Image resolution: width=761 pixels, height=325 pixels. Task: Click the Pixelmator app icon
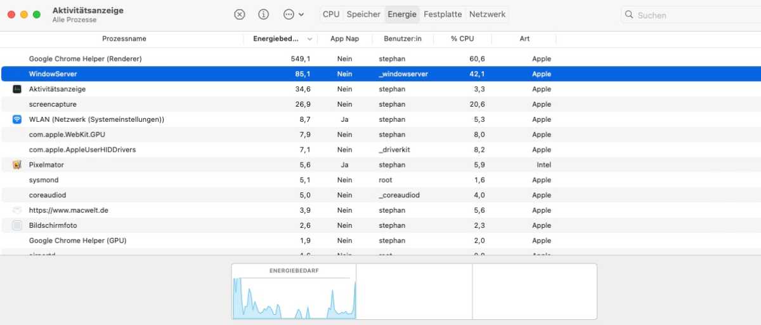17,165
